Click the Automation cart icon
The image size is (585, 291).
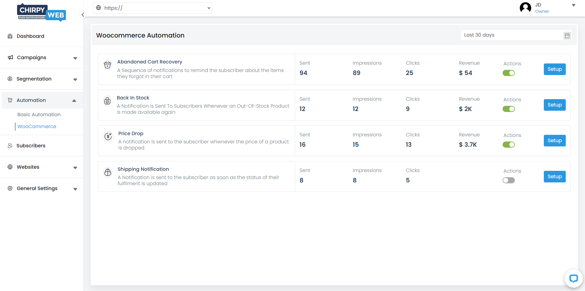[x=10, y=100]
